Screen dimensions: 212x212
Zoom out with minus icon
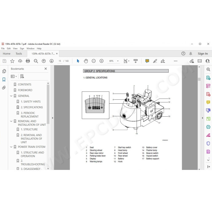point(94,61)
